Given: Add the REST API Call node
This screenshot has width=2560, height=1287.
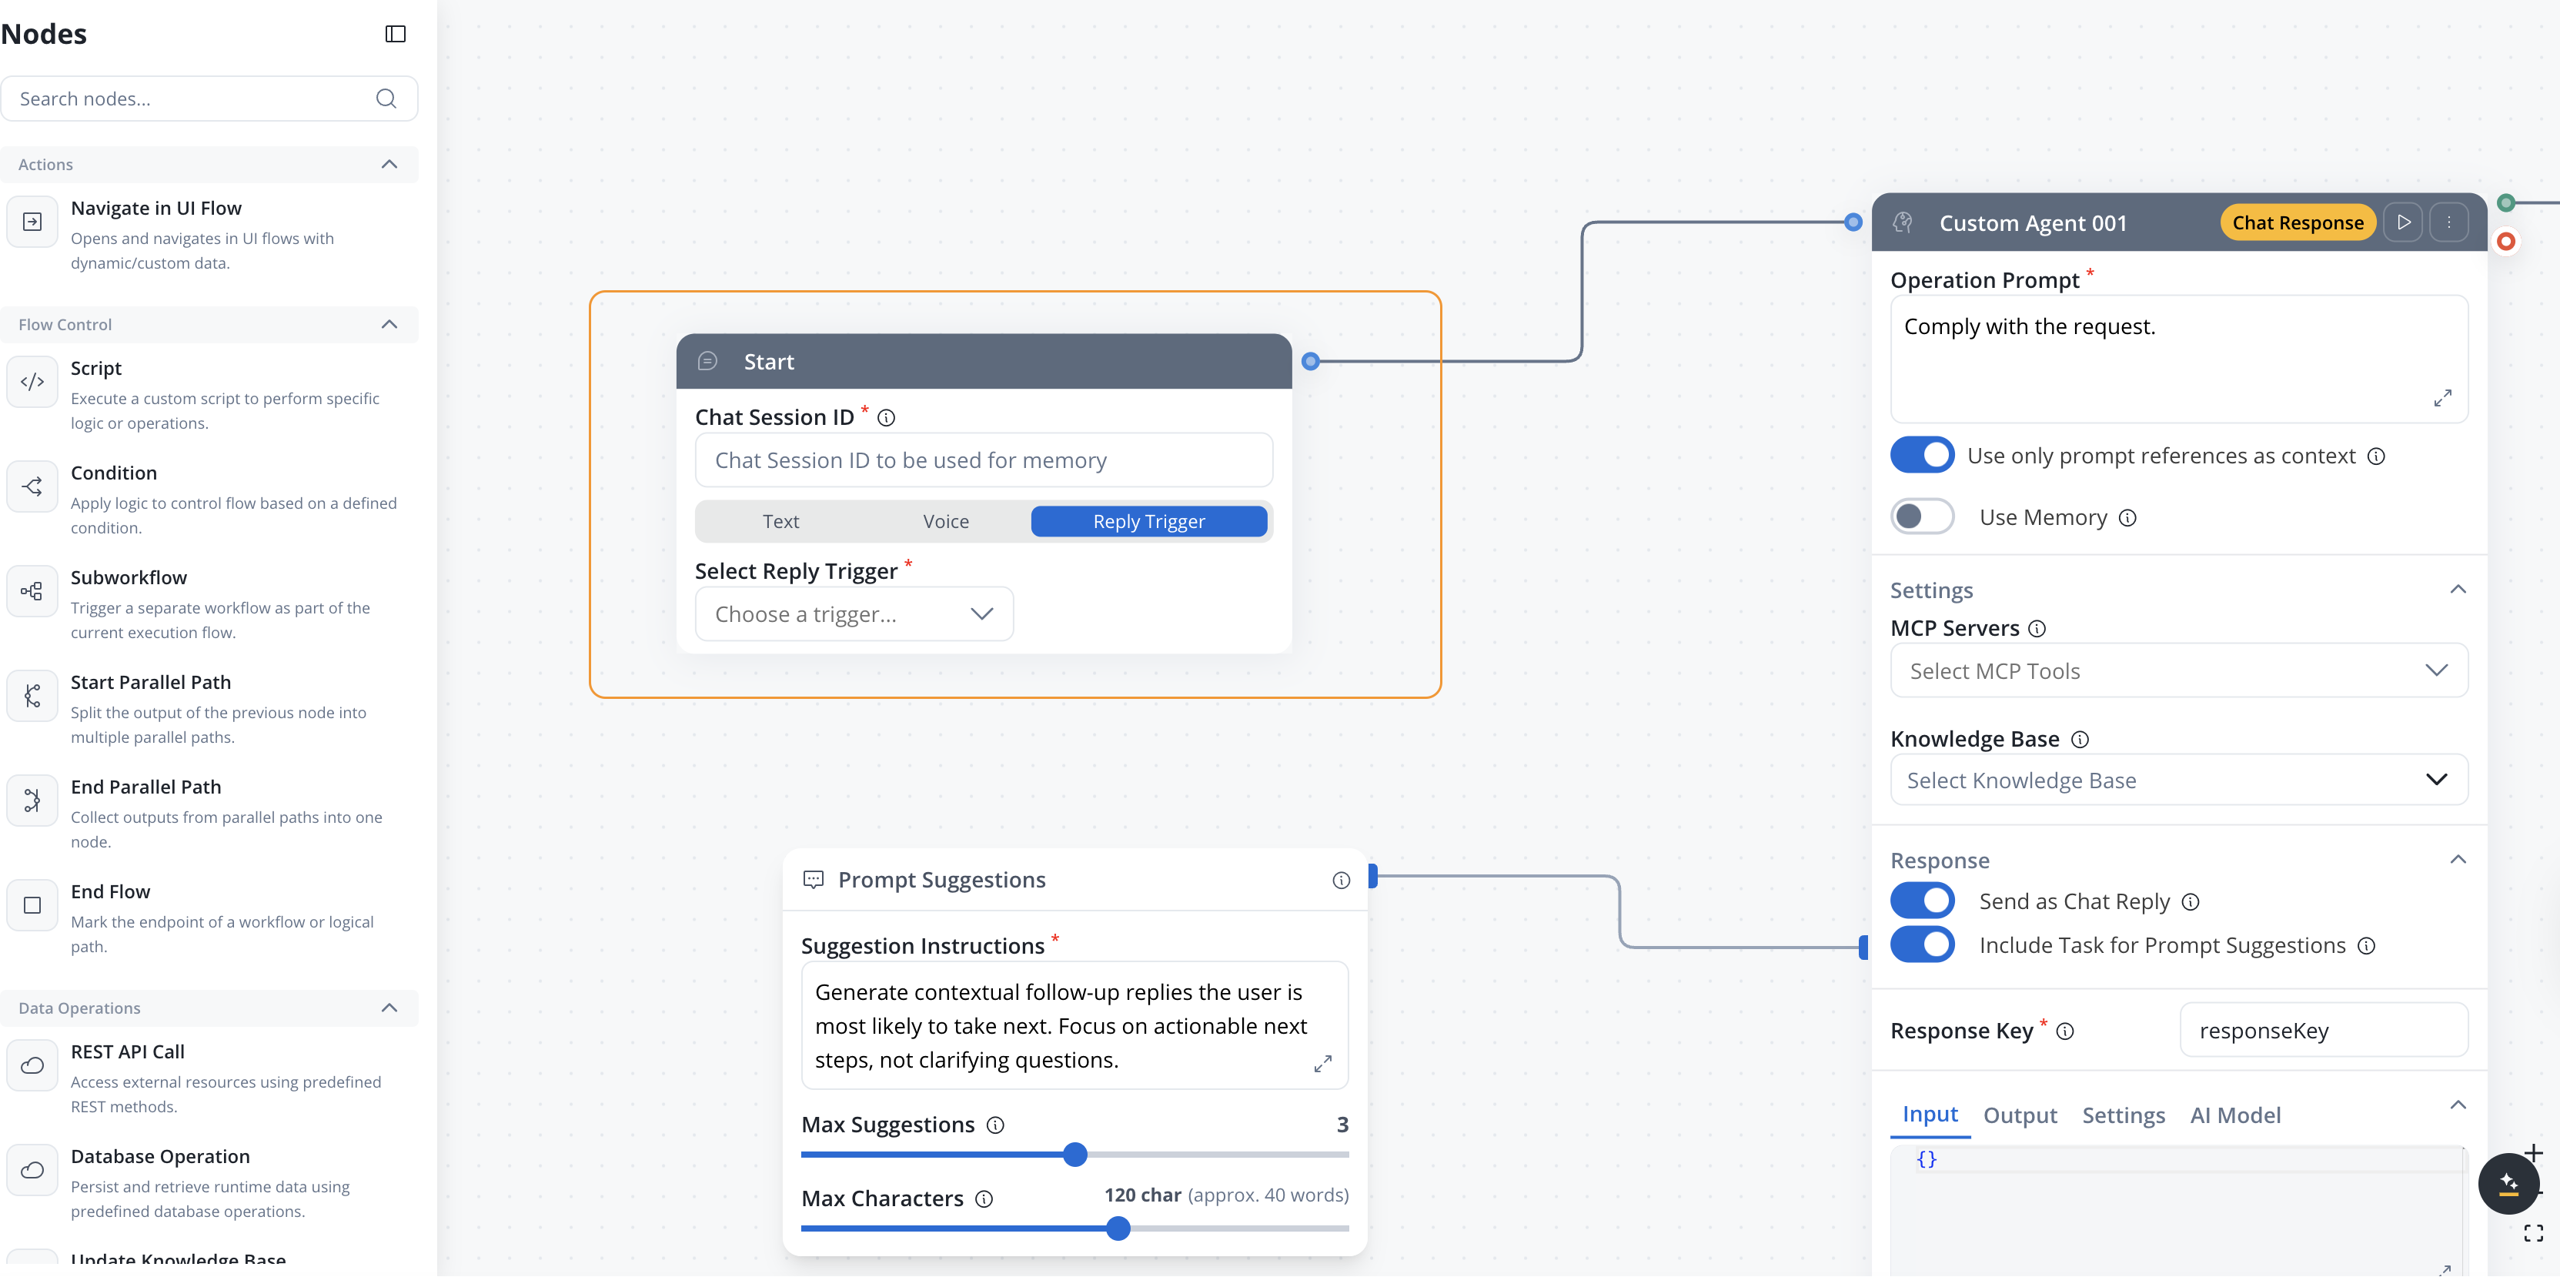Looking at the screenshot, I should coord(127,1051).
